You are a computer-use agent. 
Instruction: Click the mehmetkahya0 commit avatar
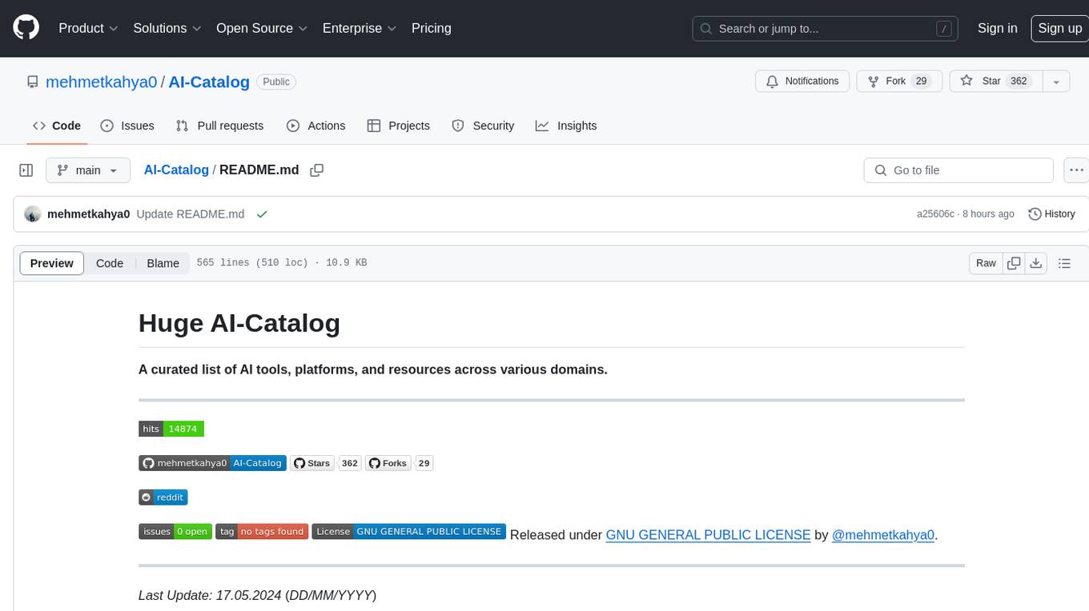[33, 214]
